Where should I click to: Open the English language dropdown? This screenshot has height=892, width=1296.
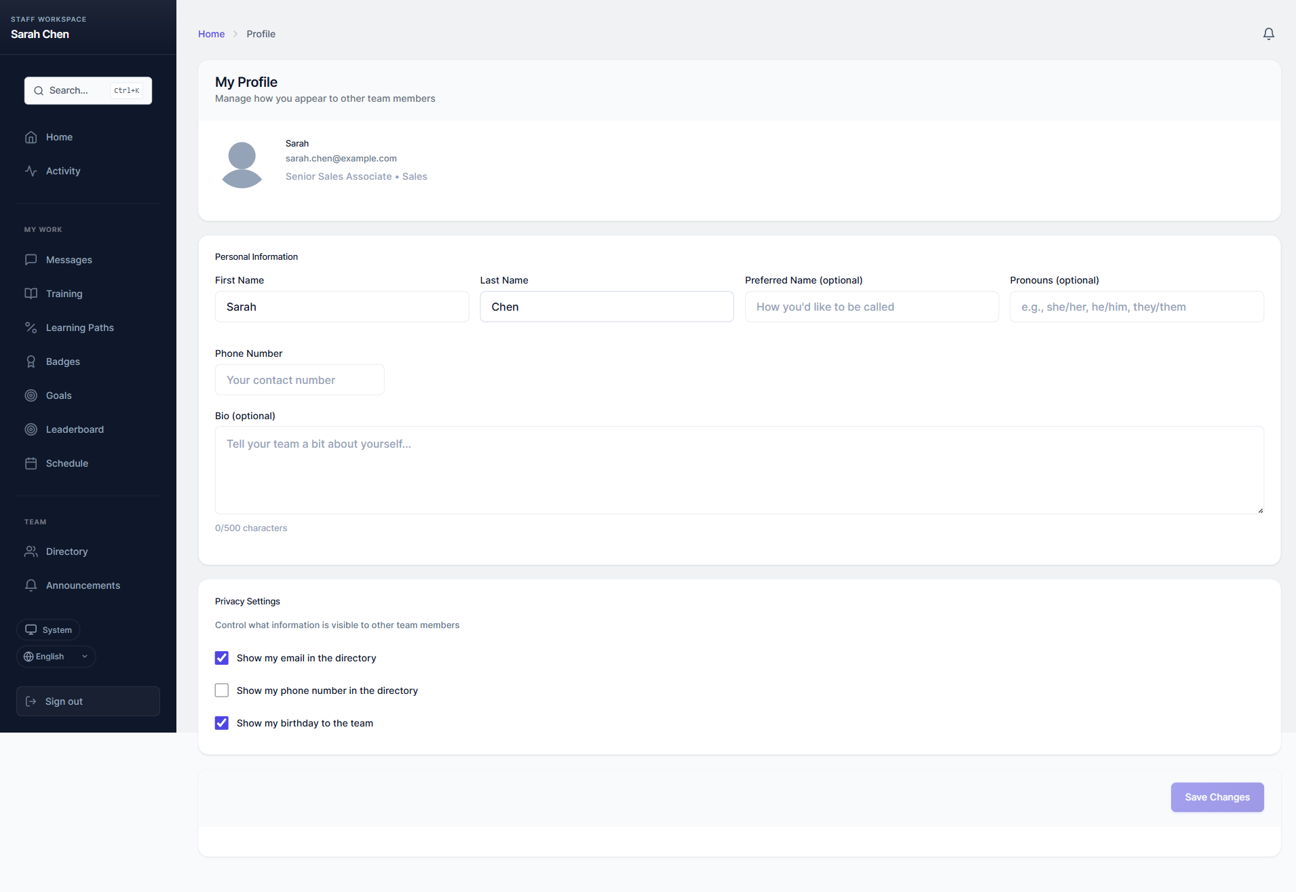coord(55,656)
